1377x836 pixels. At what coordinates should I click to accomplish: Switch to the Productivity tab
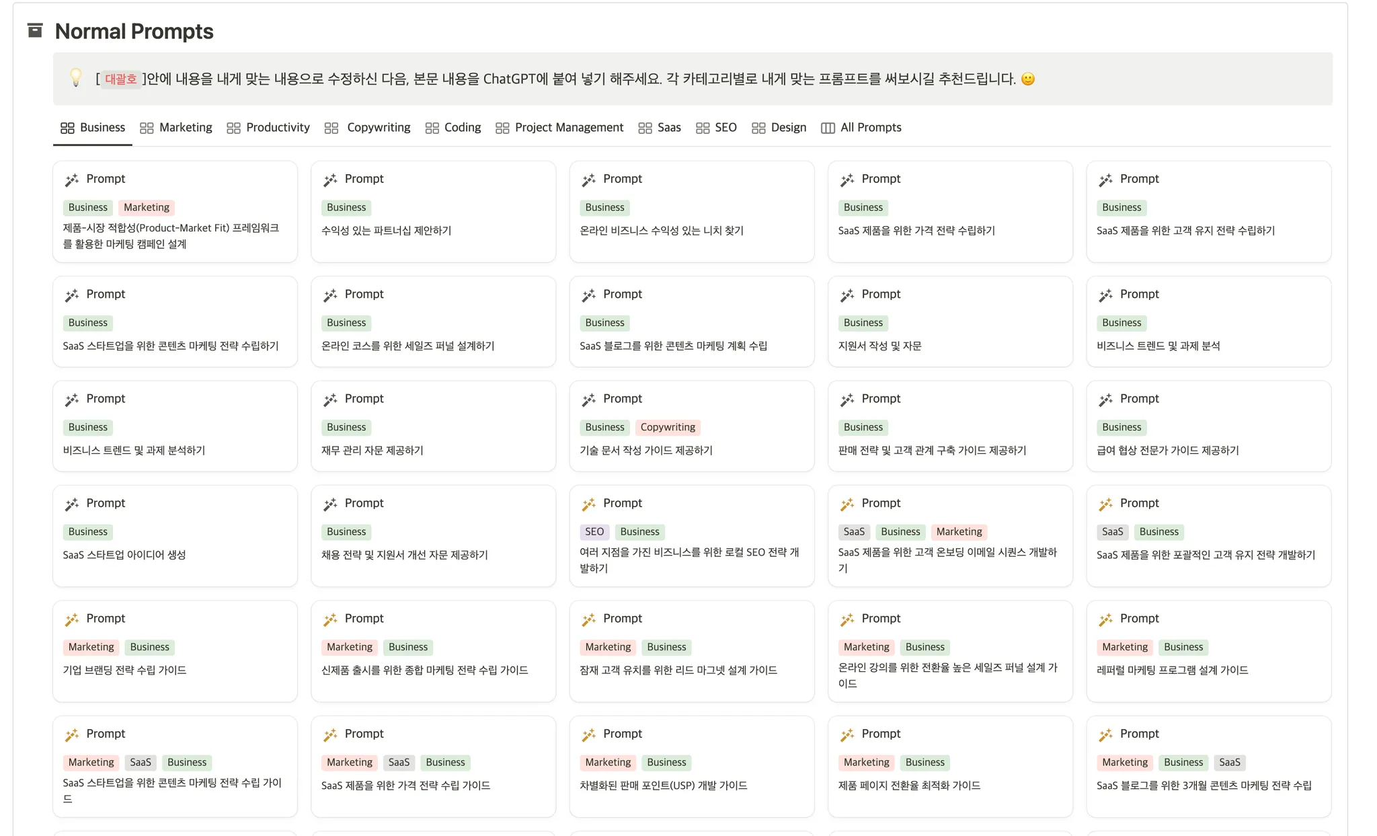(277, 128)
